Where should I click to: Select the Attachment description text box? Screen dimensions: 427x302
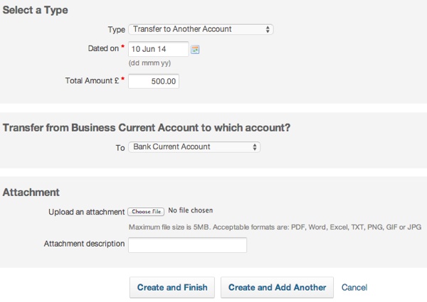[x=187, y=245]
